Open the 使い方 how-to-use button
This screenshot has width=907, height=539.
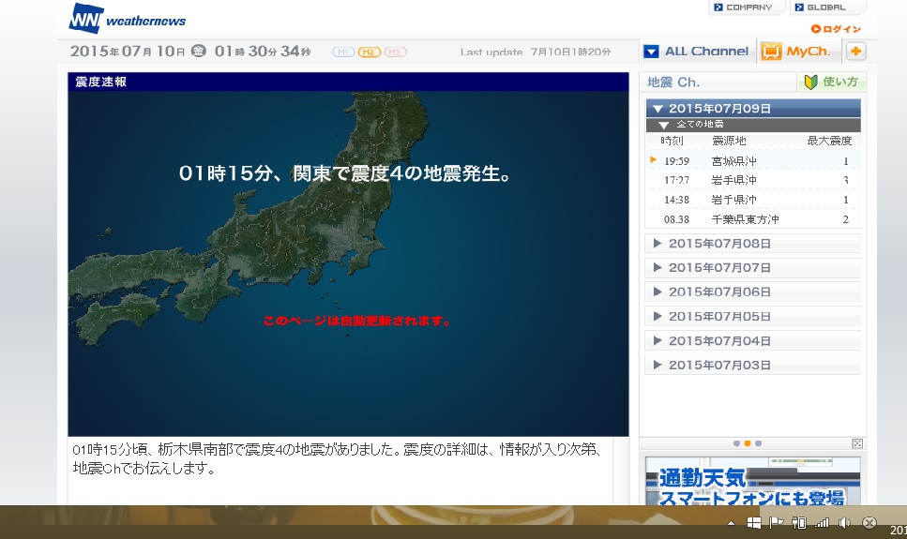pyautogui.click(x=832, y=82)
